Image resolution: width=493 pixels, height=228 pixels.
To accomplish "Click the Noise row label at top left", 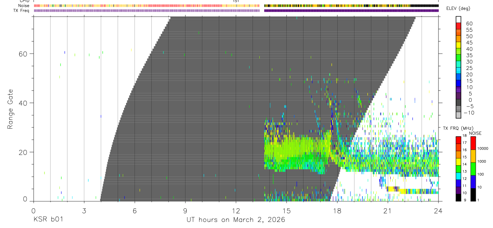I will 24,6.
